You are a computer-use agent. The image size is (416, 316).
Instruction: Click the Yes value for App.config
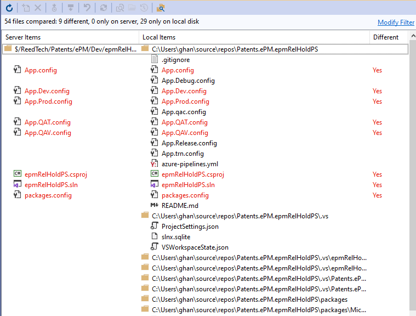[x=377, y=70]
